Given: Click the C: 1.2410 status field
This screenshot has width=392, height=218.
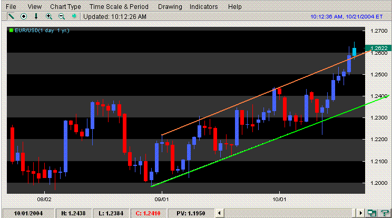Looking at the screenshot, I should click(148, 213).
